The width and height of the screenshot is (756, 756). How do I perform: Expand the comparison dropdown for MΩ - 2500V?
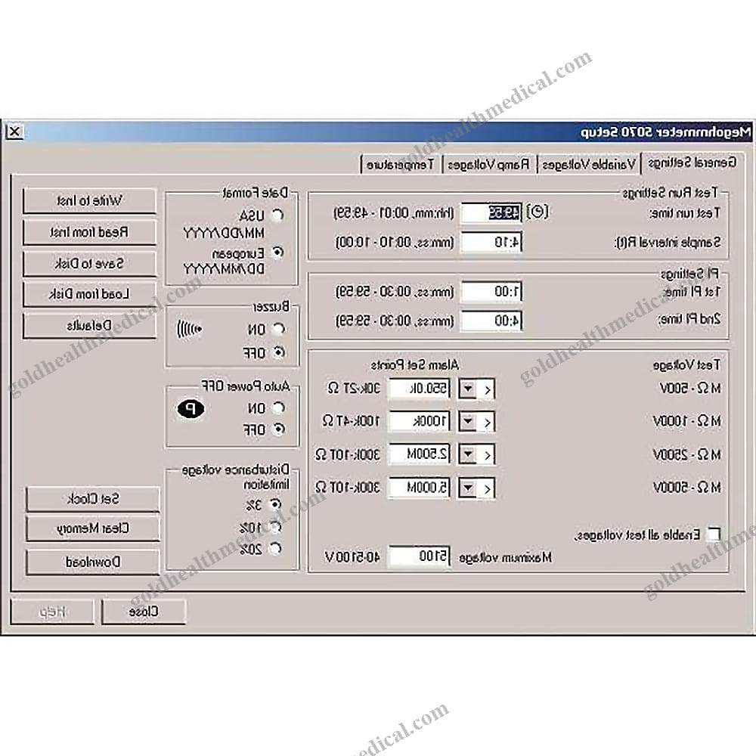click(468, 454)
